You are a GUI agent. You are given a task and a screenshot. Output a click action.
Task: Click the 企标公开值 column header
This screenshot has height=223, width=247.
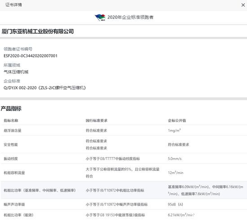[x=177, y=120]
